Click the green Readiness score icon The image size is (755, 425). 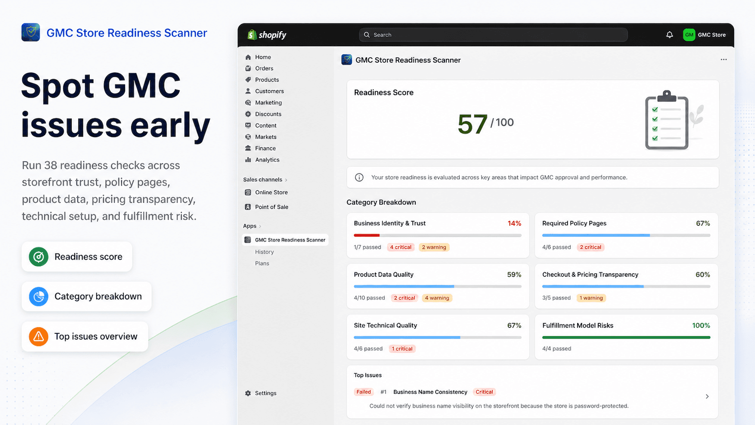[x=39, y=257]
